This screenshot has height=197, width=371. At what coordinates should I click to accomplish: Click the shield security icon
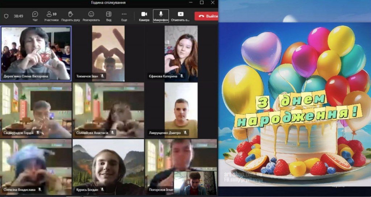6,16
